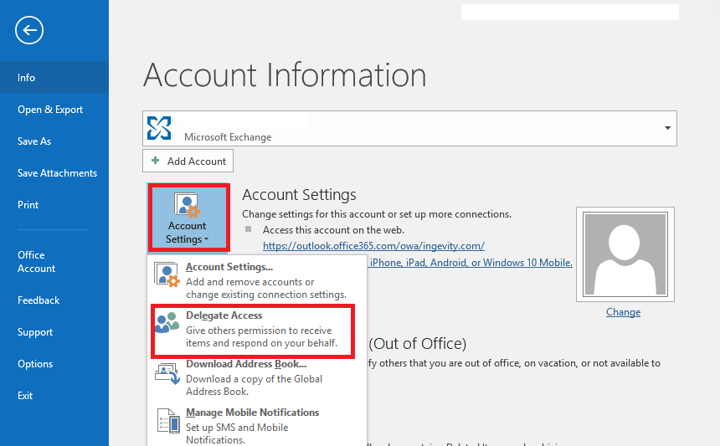Click the Manage Mobile Notifications phone icon
The height and width of the screenshot is (446, 720).
(168, 420)
